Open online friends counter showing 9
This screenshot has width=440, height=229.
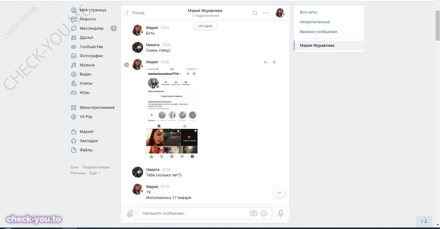click(424, 221)
